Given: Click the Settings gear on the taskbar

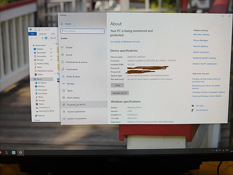Looking at the screenshot, I should click(21, 152).
